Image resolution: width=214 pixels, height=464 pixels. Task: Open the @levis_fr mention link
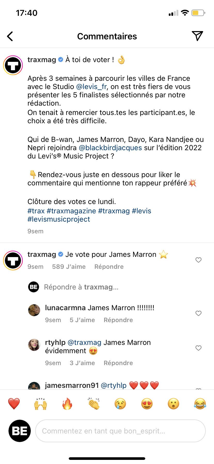point(91,87)
